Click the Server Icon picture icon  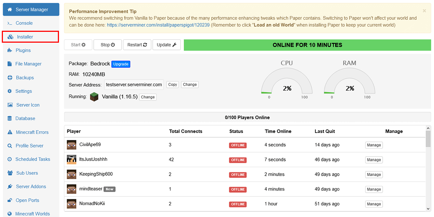[10, 105]
